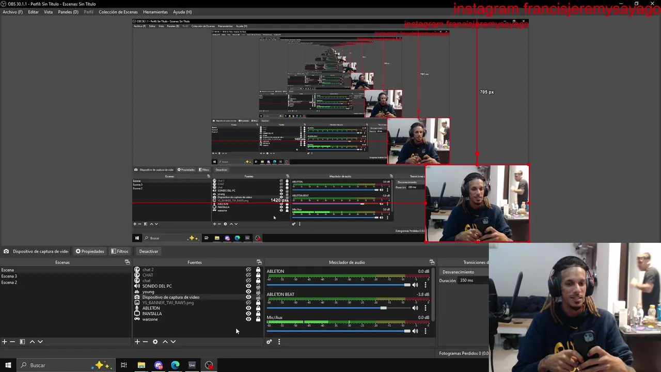Remove selected scene with minus icon in Escenas
This screenshot has width=661, height=372.
coord(12,342)
